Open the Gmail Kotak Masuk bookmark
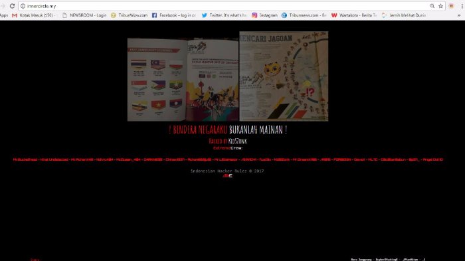The image size is (465, 261). (x=33, y=15)
